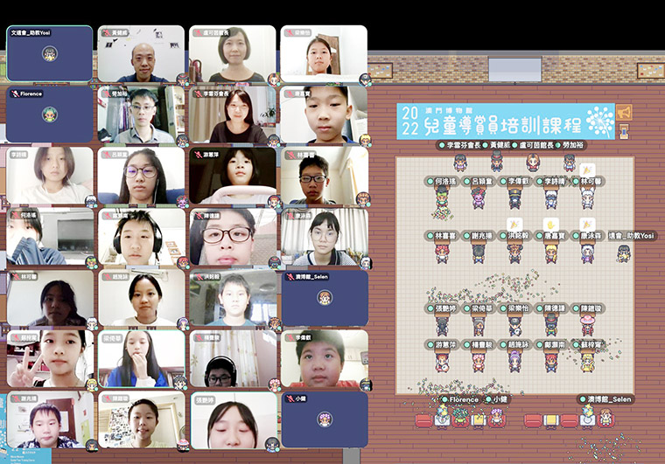Open 李霏芬會長's video tile

[x=233, y=114]
